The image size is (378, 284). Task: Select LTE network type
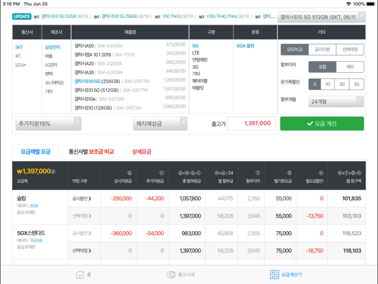(196, 53)
